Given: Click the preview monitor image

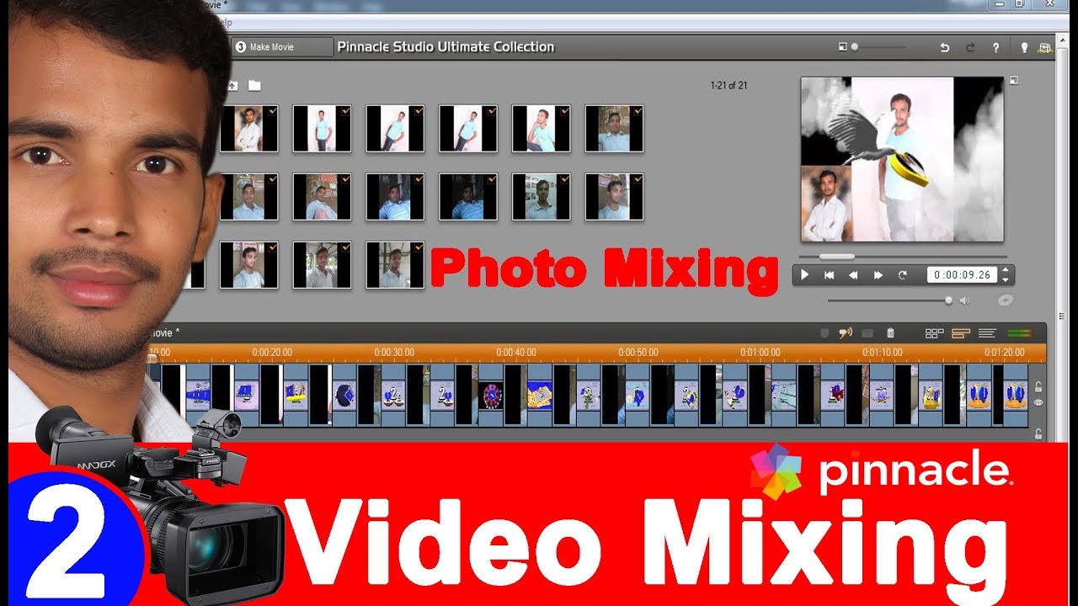Looking at the screenshot, I should [902, 159].
